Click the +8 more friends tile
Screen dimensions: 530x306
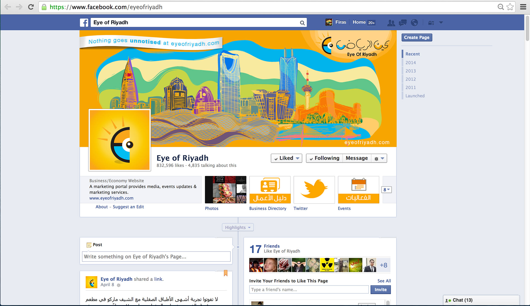pyautogui.click(x=383, y=265)
